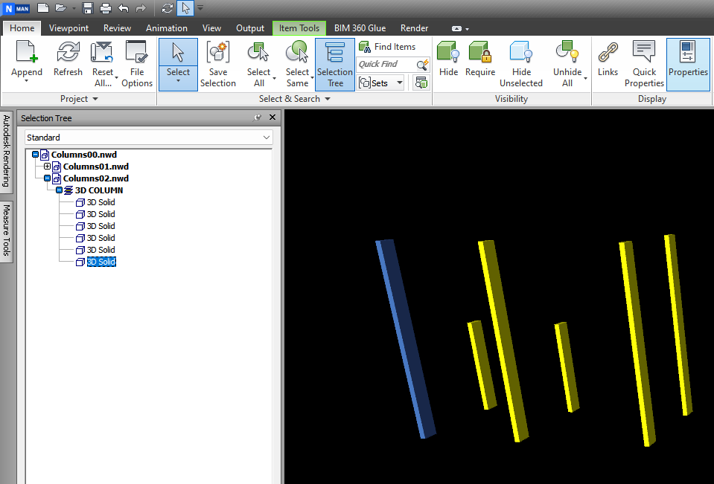The image size is (714, 484).
Task: Click the Find Items binoculars icon
Action: click(365, 47)
